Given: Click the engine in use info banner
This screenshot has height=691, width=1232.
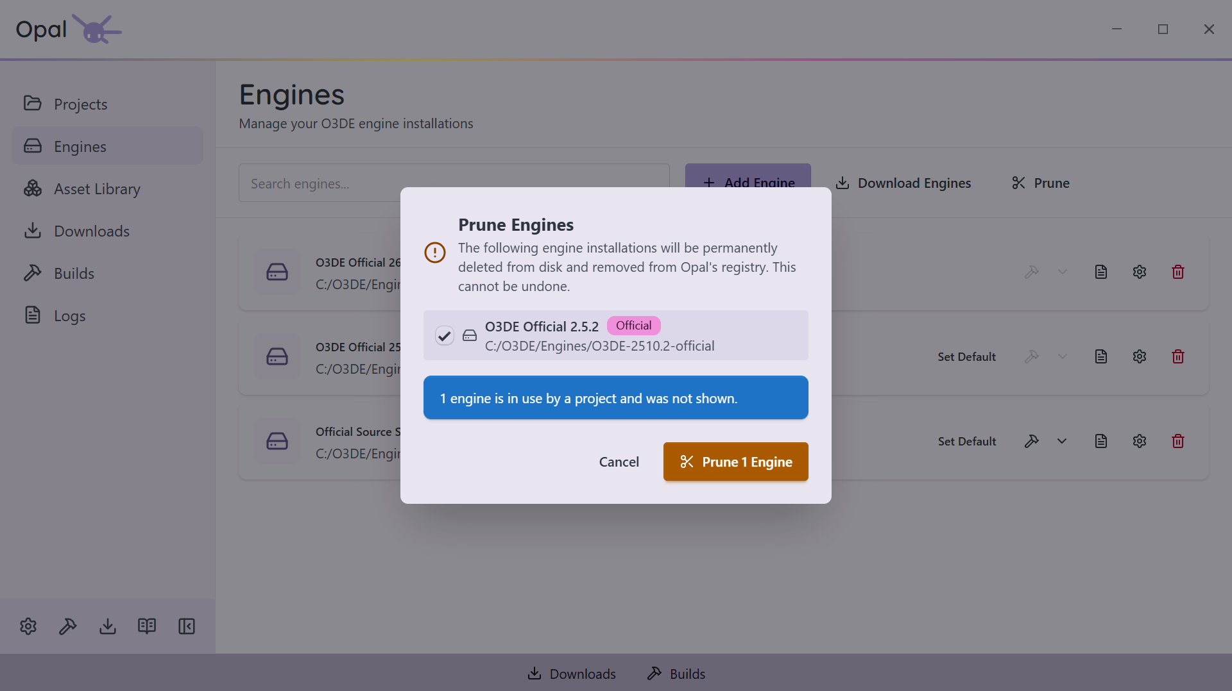Looking at the screenshot, I should (x=615, y=397).
